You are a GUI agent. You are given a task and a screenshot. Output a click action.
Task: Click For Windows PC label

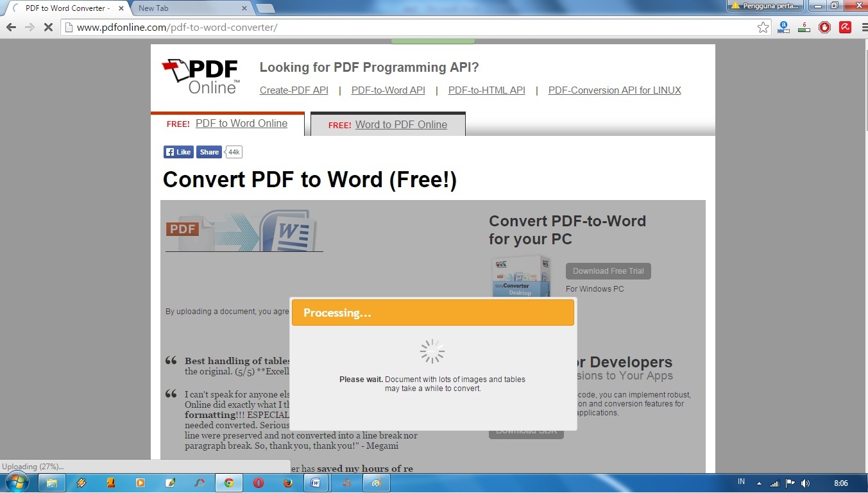[595, 289]
